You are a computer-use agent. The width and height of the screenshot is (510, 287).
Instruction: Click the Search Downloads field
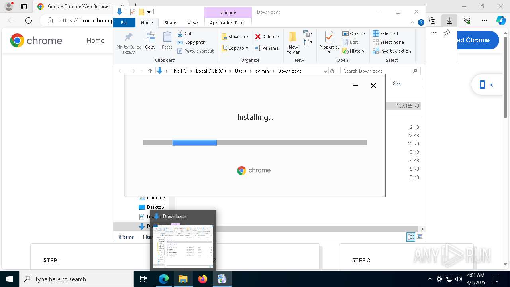[381, 71]
